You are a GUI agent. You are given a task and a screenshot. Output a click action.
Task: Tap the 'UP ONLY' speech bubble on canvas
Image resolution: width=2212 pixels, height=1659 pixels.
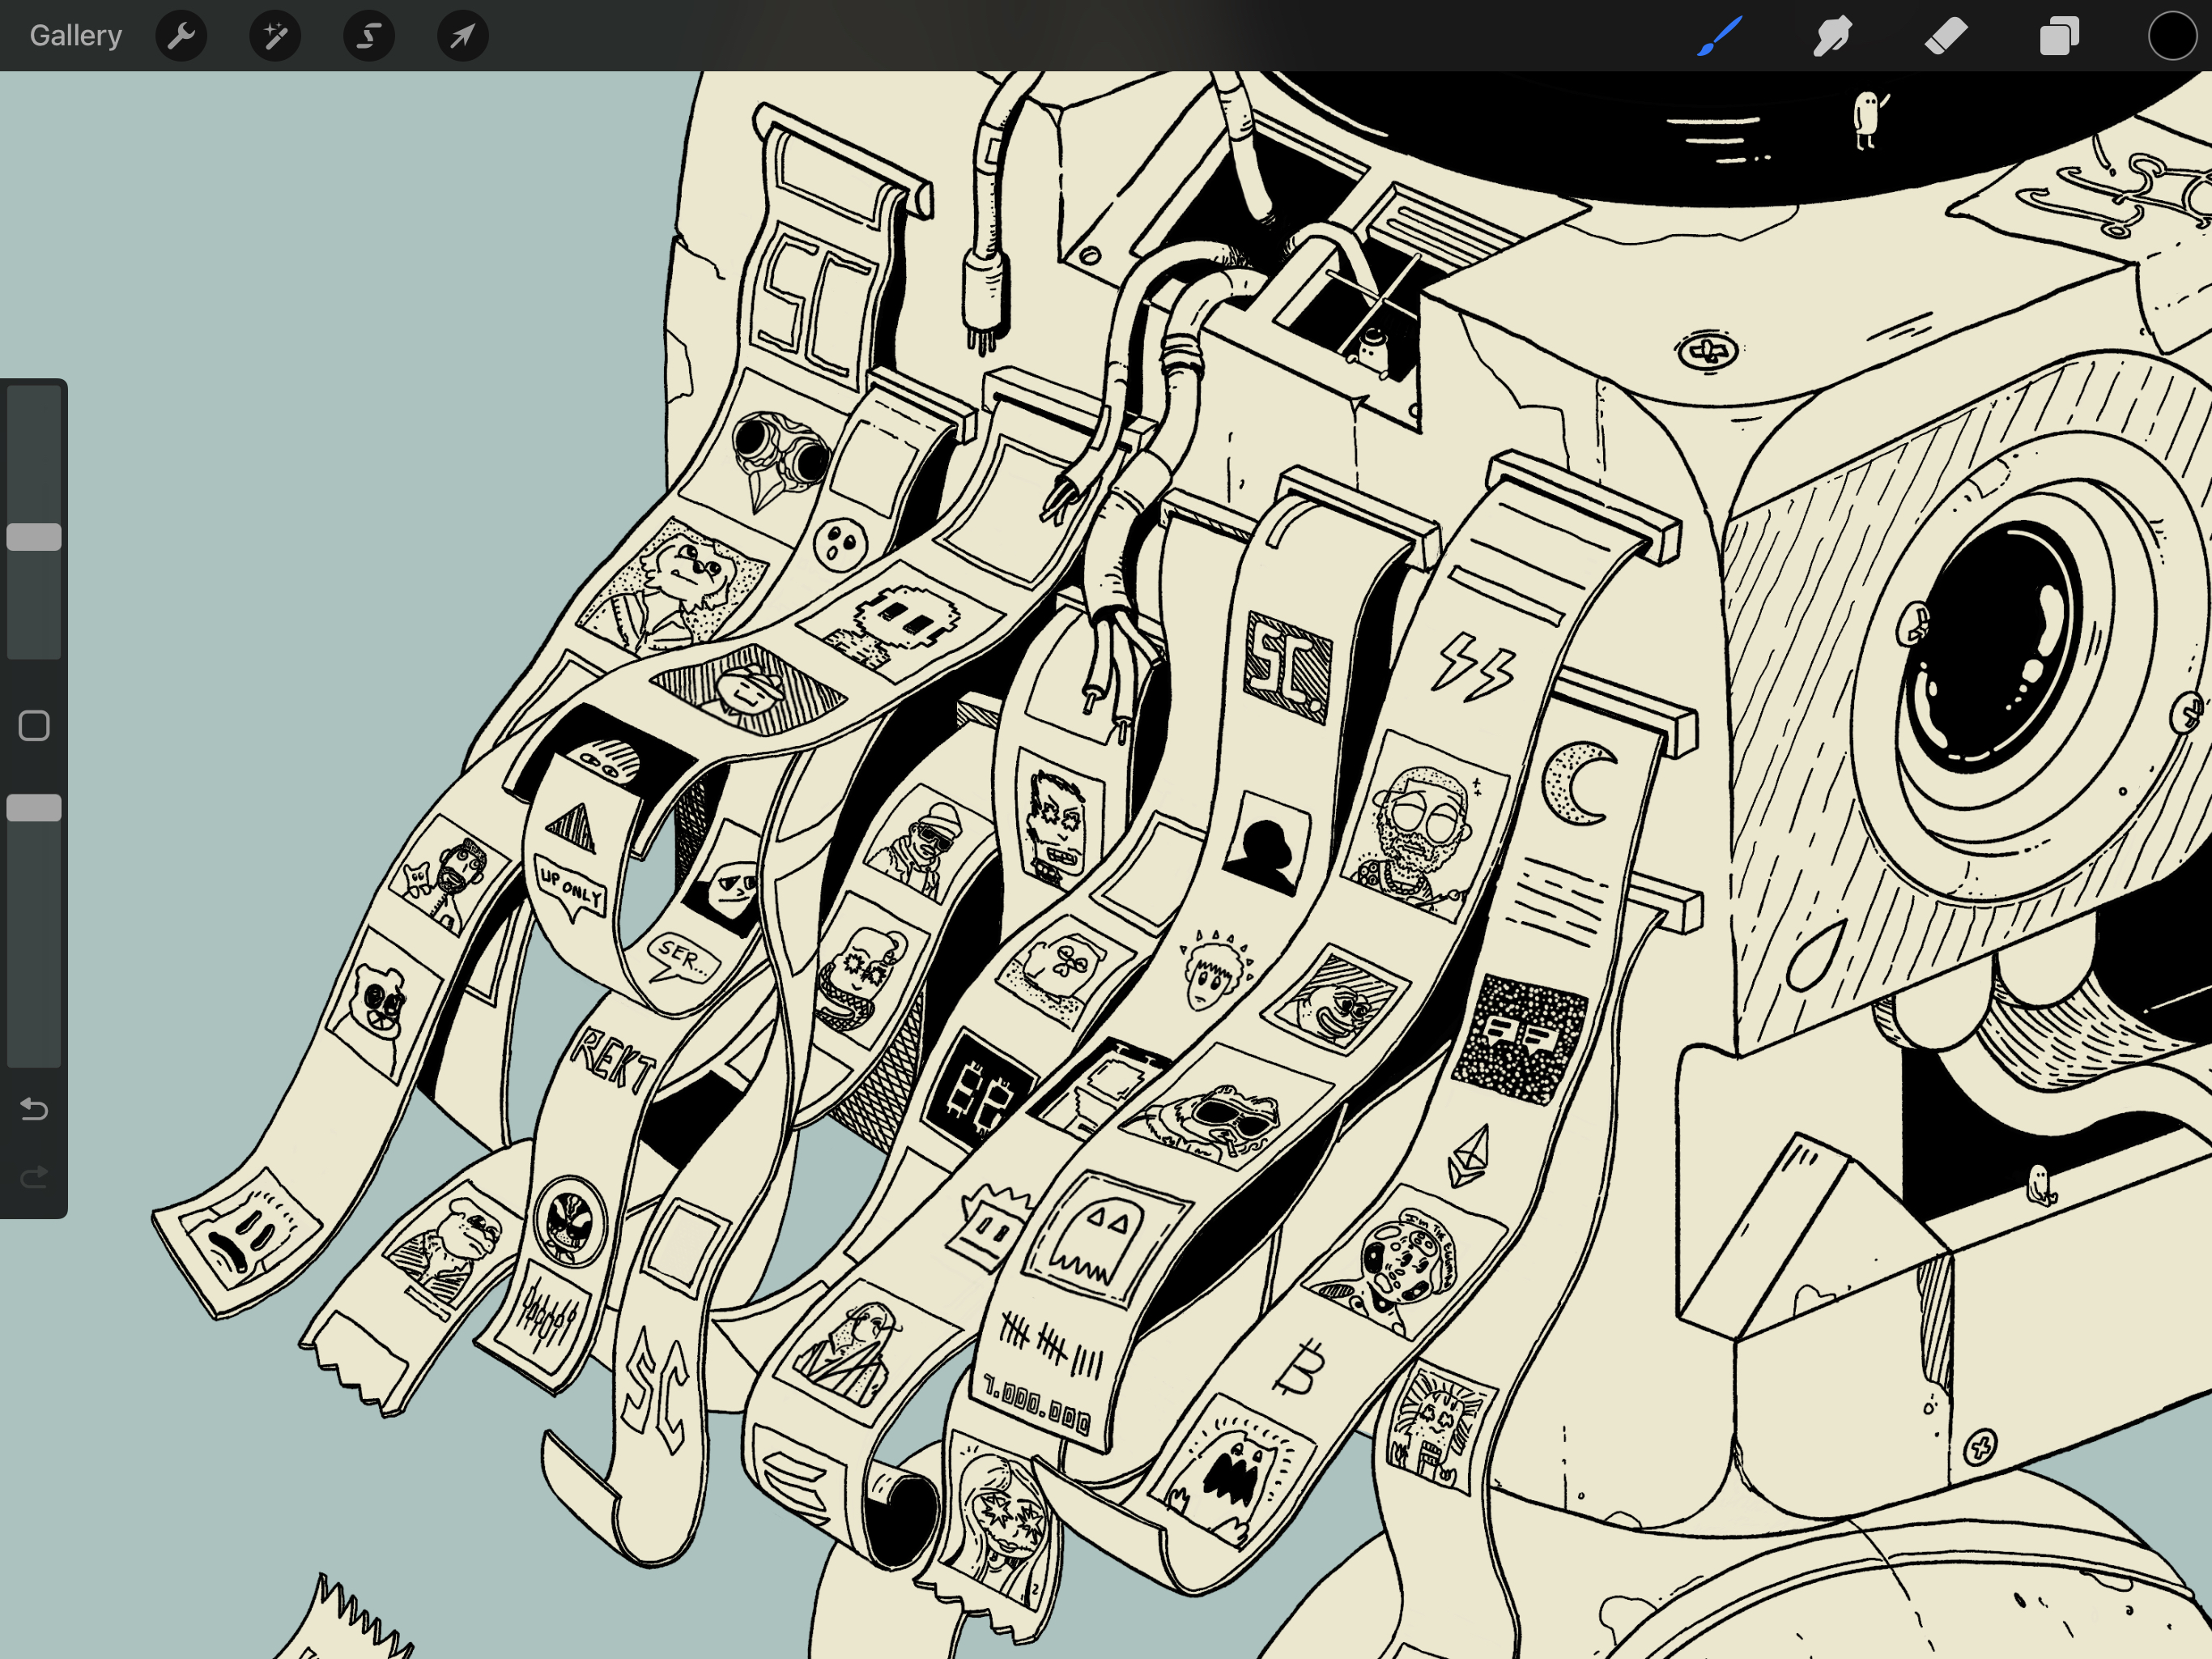click(x=571, y=886)
